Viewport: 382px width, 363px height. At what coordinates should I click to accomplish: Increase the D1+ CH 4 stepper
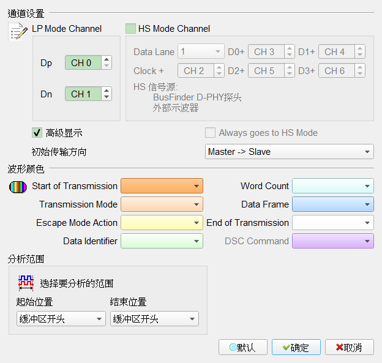point(360,48)
